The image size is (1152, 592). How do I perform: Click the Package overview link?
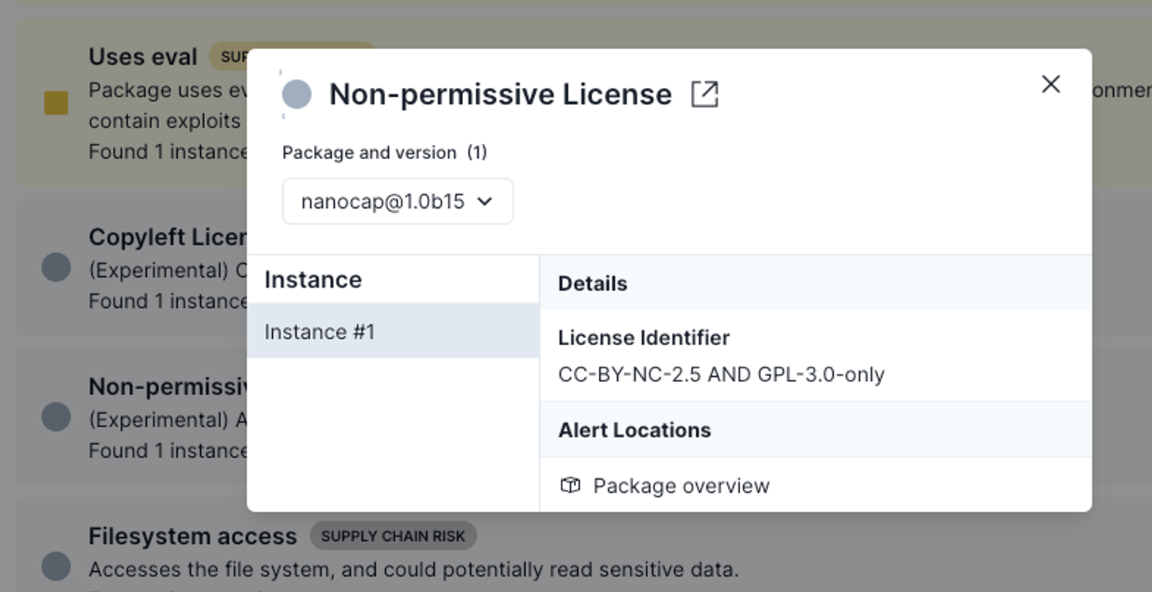[x=681, y=486]
